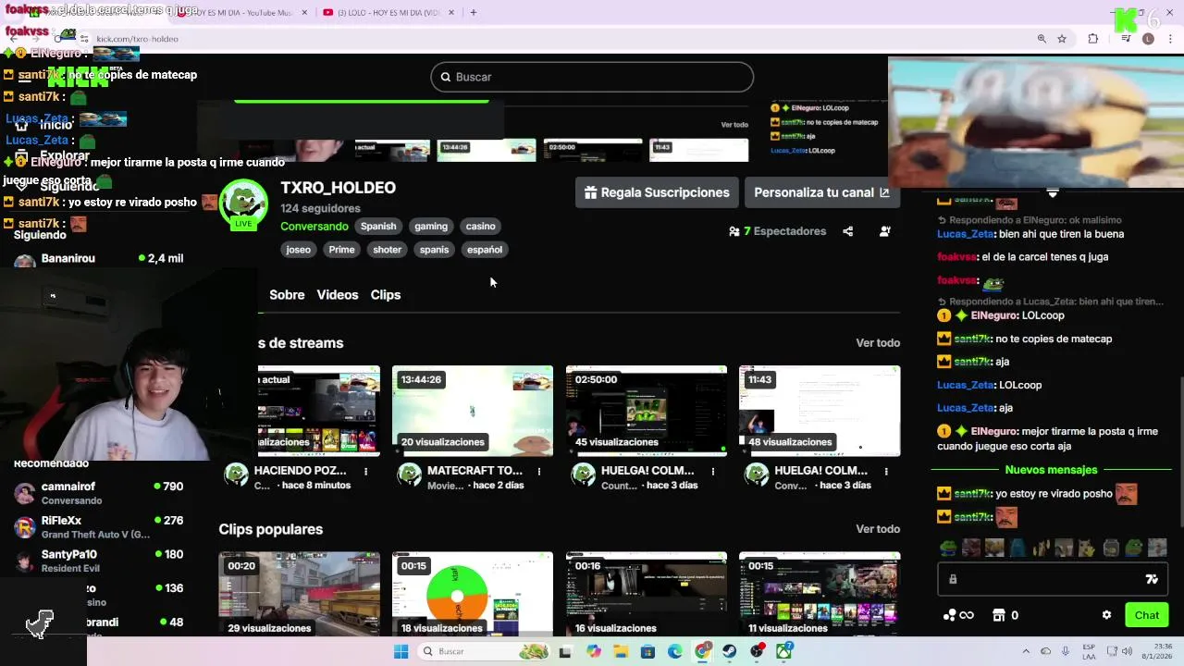1184x666 pixels.
Task: Click in the chat message input box
Action: (x=1052, y=579)
